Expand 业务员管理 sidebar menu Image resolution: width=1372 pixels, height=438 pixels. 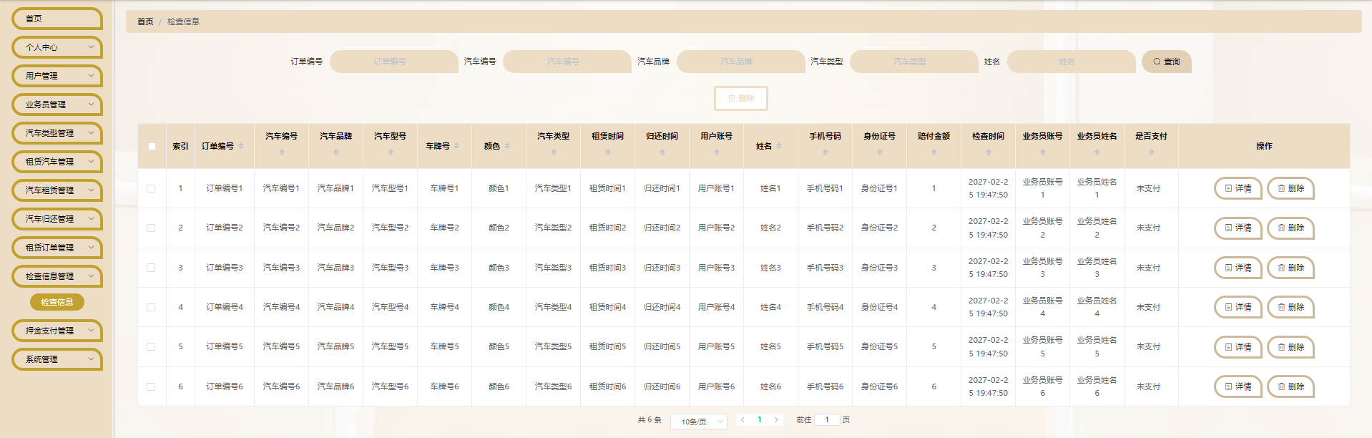[57, 104]
